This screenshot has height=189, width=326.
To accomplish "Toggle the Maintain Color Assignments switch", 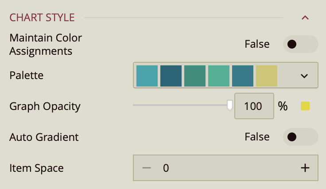I will [x=300, y=44].
